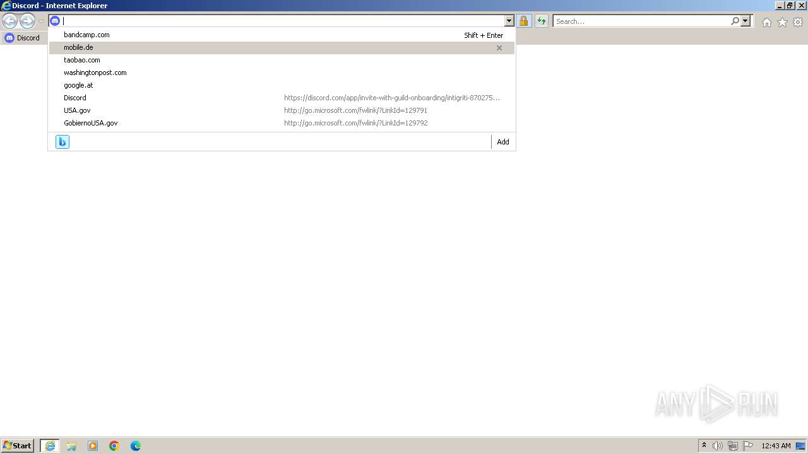This screenshot has height=454, width=808.
Task: Click the Add search provider button
Action: click(x=503, y=142)
